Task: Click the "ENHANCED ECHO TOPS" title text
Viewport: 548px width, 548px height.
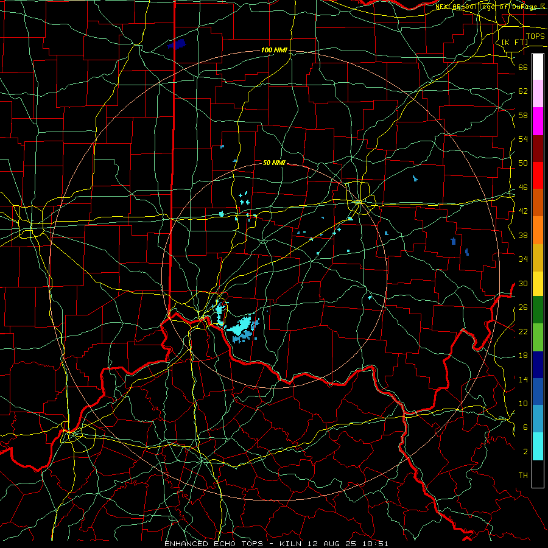Action: point(214,544)
